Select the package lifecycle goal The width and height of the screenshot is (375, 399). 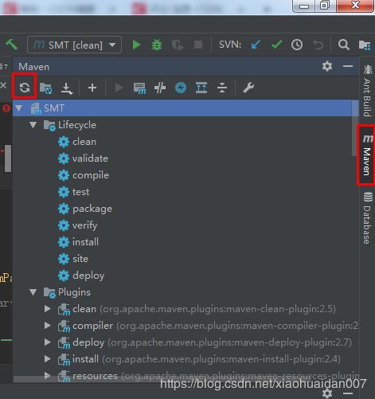pyautogui.click(x=85, y=209)
